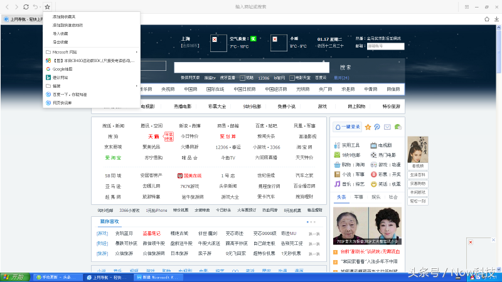
Task: Switch to the 头条 news tab
Action: click(341, 197)
